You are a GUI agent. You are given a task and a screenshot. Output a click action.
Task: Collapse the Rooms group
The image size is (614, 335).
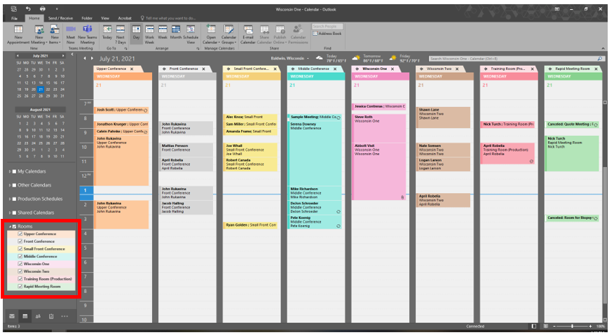click(x=10, y=227)
